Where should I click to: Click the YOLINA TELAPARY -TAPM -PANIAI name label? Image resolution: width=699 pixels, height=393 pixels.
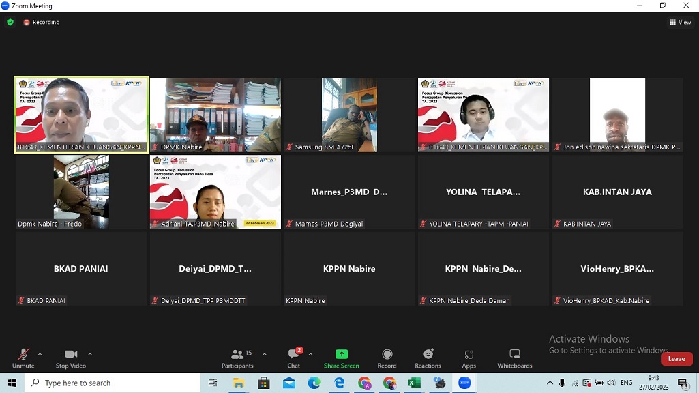click(x=478, y=224)
